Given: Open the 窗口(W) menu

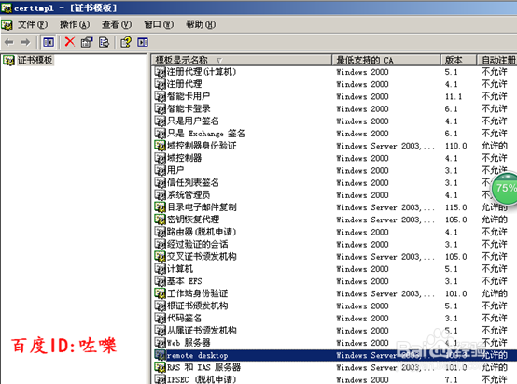Looking at the screenshot, I should coord(159,25).
